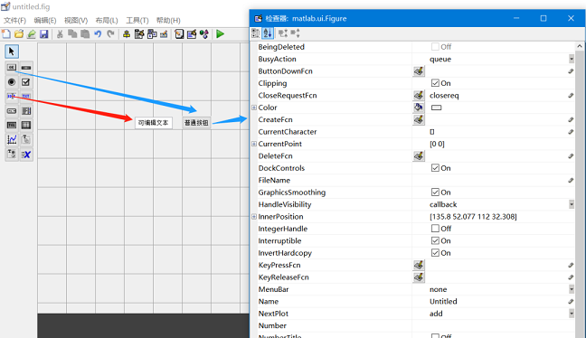Undo the last layout change
This screenshot has width=586, height=338.
pos(98,34)
